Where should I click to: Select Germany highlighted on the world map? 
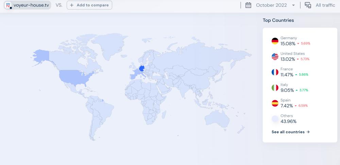142,69
